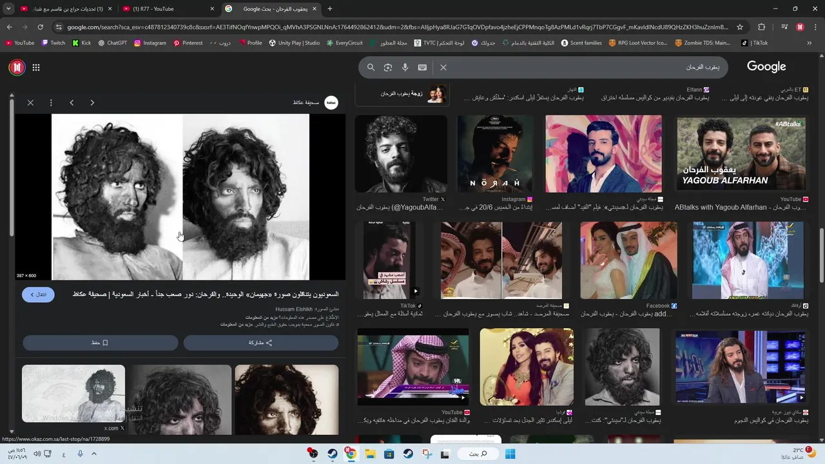Open the Chrome three-dot menu
This screenshot has height=464, width=825.
point(815,27)
